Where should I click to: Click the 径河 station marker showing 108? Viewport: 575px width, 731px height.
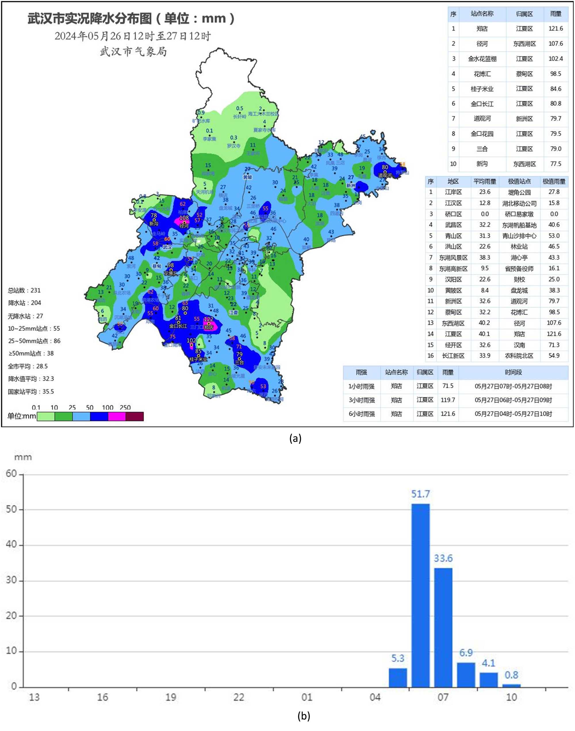coord(184,222)
